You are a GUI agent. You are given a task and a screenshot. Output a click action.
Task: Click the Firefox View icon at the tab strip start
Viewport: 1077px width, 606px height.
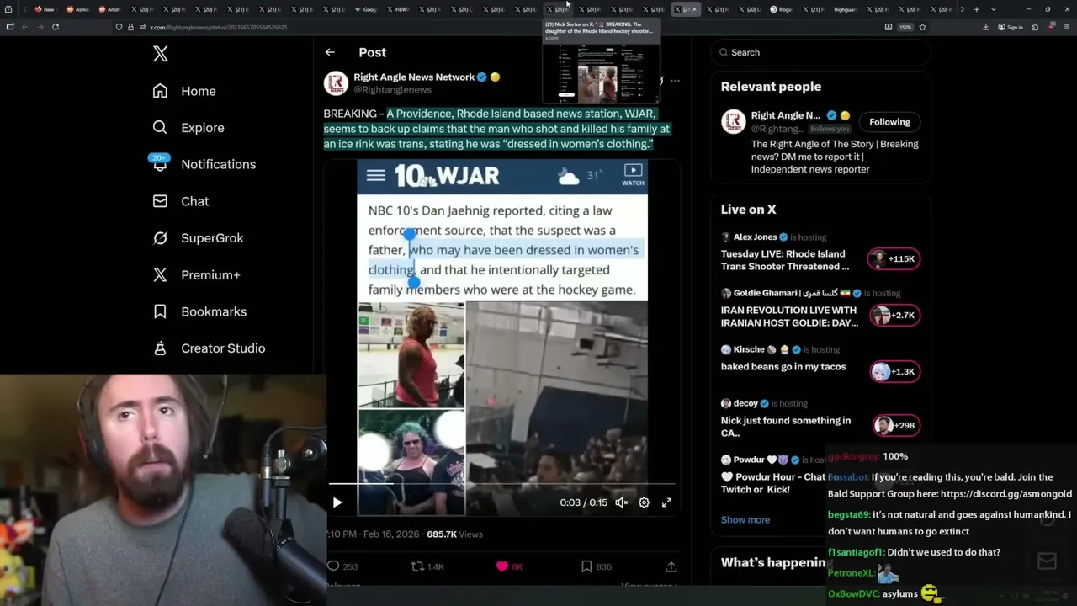[10, 9]
